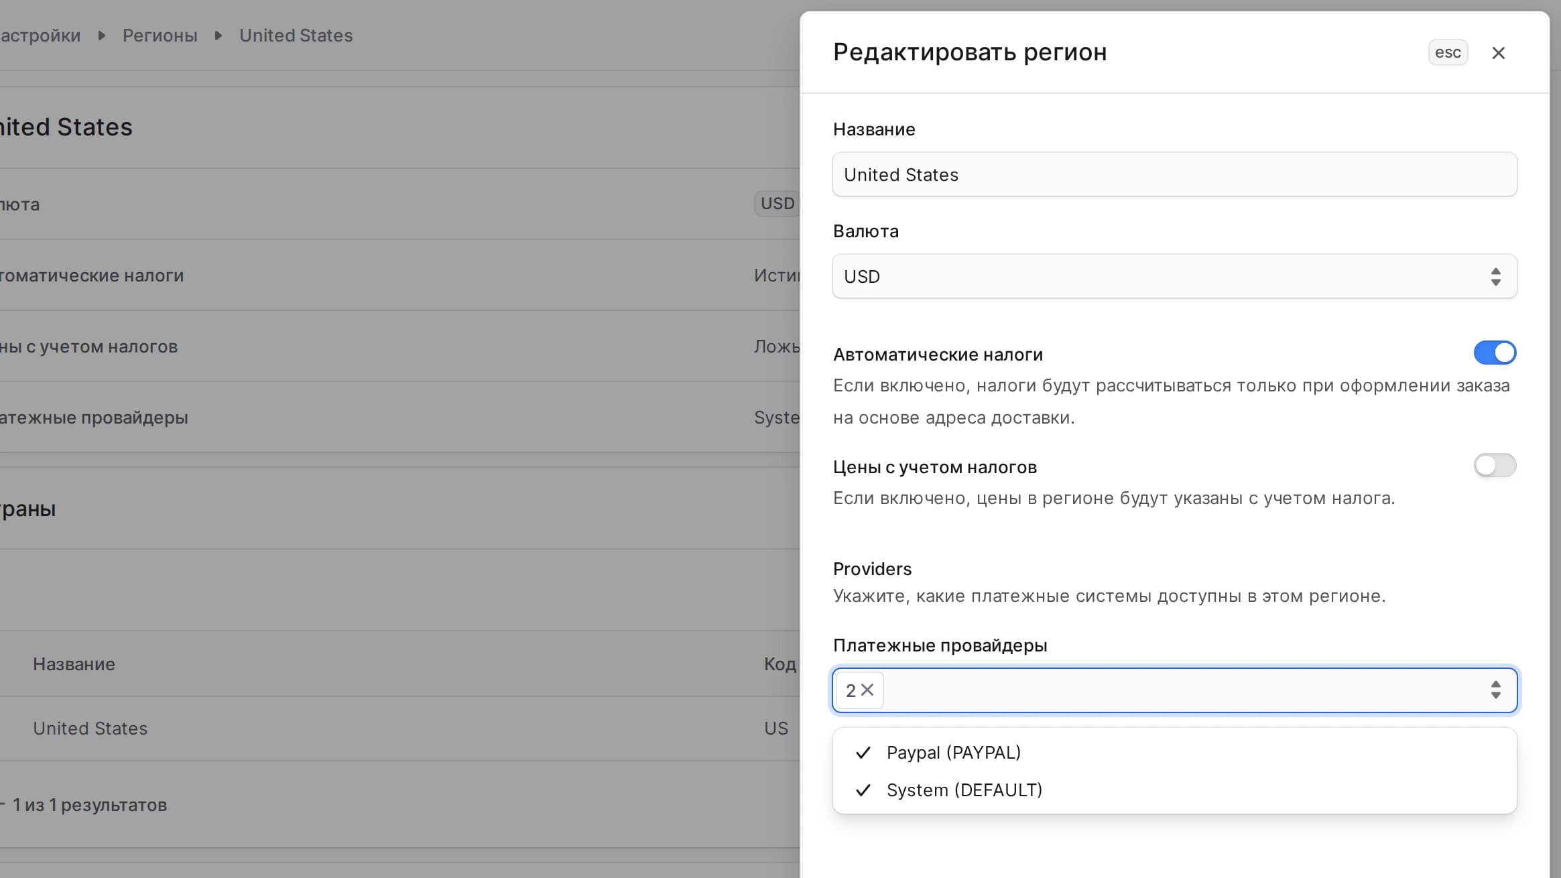
Task: Open the Валюта USD dropdown
Action: [1174, 276]
